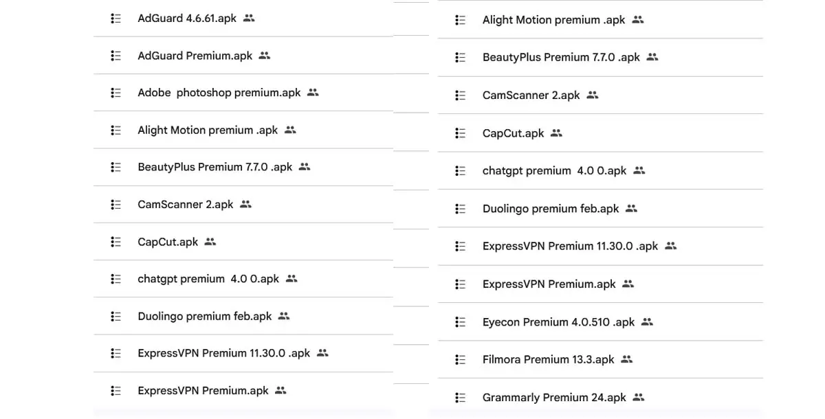Open the AdGuard 4.6.61.apk file
The height and width of the screenshot is (419, 825).
click(186, 19)
